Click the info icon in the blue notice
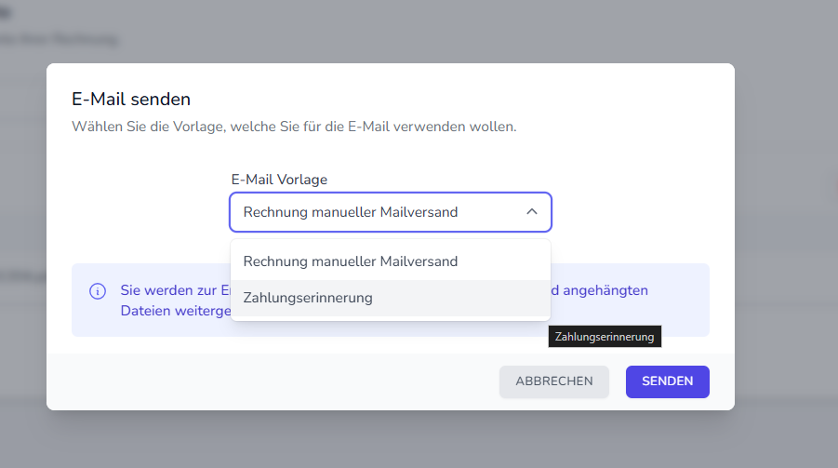This screenshot has height=468, width=838. point(98,291)
